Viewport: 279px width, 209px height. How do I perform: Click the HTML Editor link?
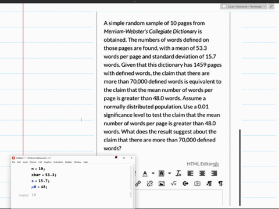(x=200, y=164)
